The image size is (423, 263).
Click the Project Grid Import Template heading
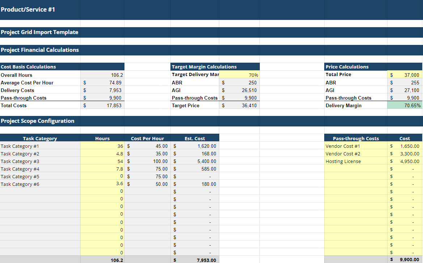(39, 32)
